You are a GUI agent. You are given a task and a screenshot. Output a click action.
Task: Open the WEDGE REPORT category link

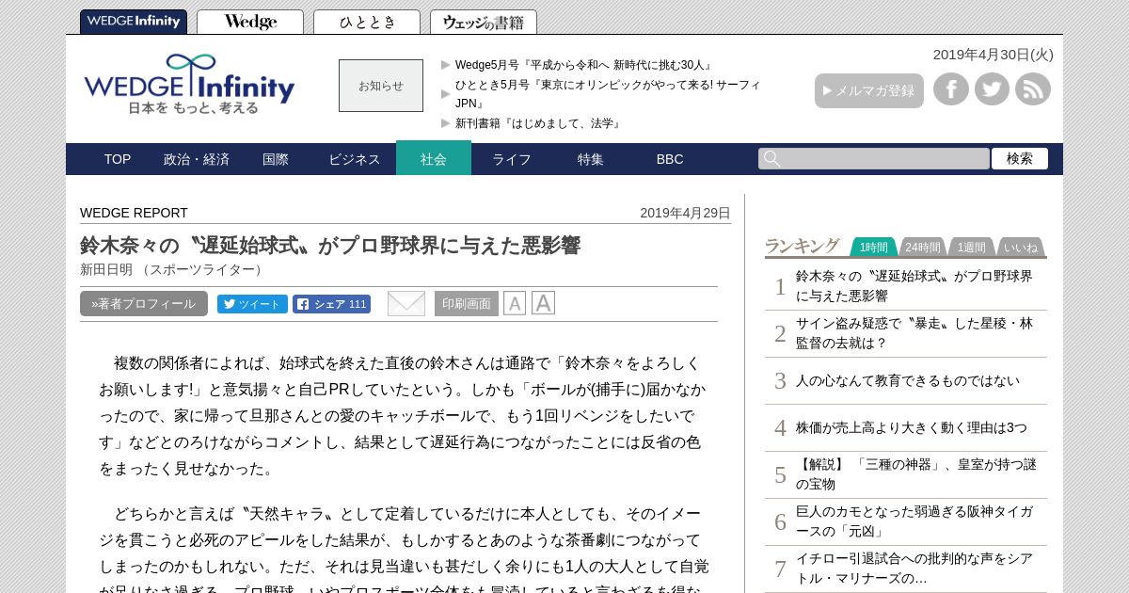pos(134,213)
